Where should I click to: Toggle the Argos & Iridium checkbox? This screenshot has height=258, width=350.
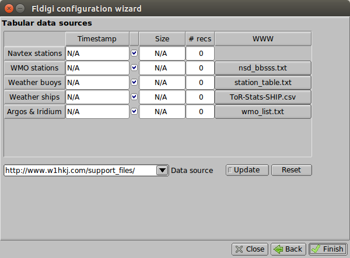tap(134, 112)
